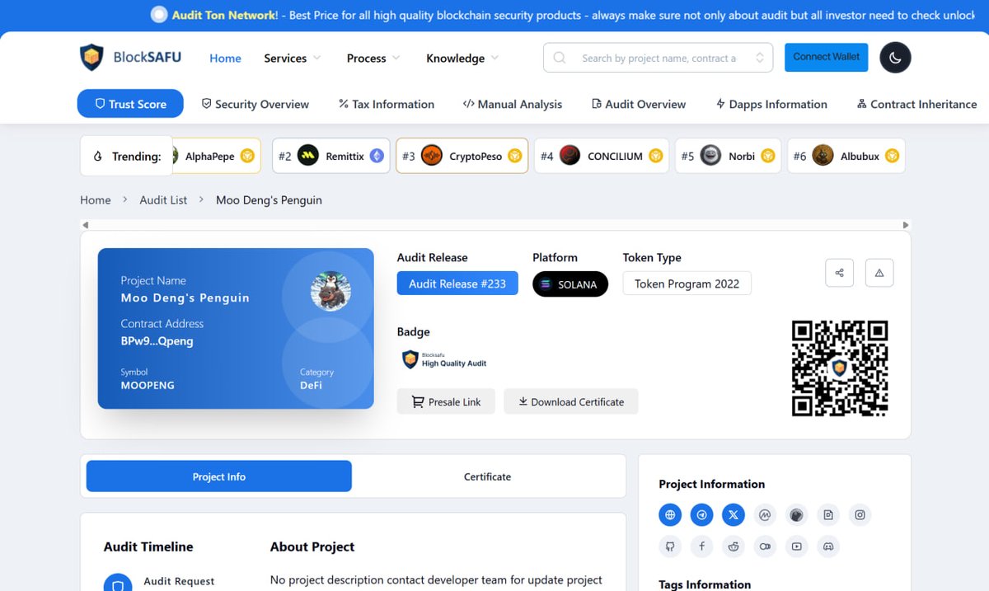Click the Download Certificate button
The width and height of the screenshot is (989, 591).
(x=571, y=401)
